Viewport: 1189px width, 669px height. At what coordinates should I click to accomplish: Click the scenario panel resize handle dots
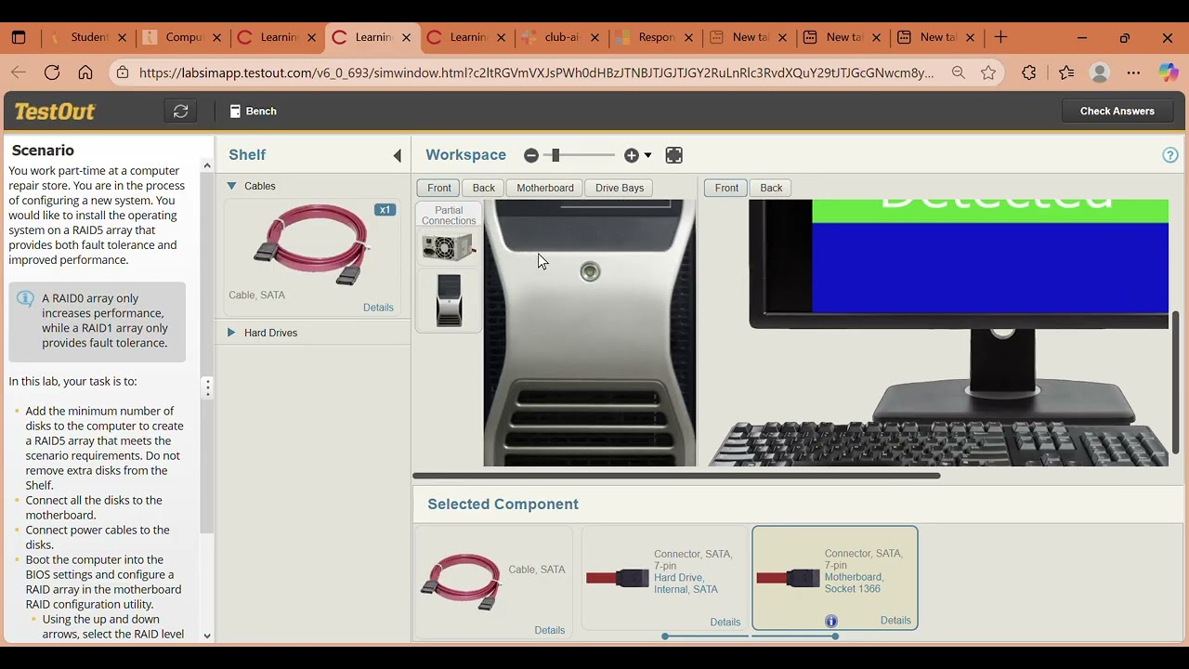208,387
